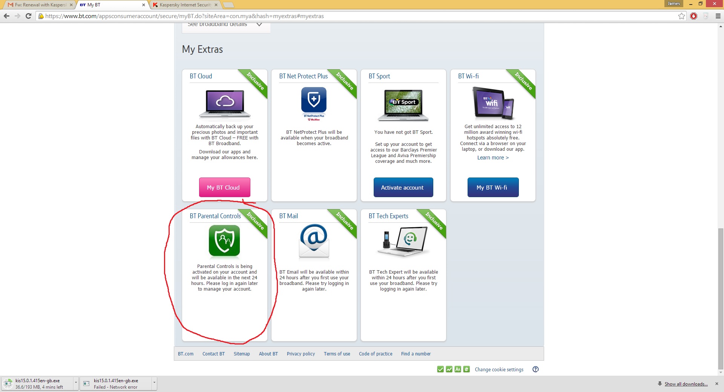Screen dimensions: 724x392
Task: Click the green BT Parental Controls shield icon
Action: click(x=224, y=241)
